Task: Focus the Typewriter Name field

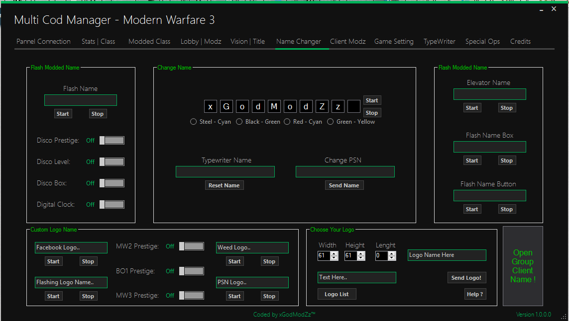Action: pyautogui.click(x=225, y=172)
